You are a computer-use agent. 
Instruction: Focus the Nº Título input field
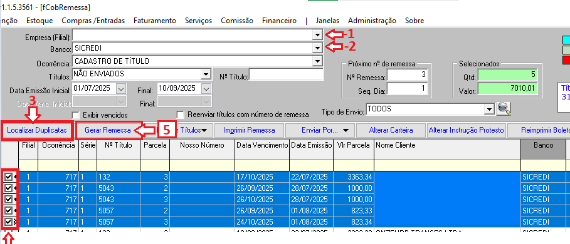coord(286,74)
